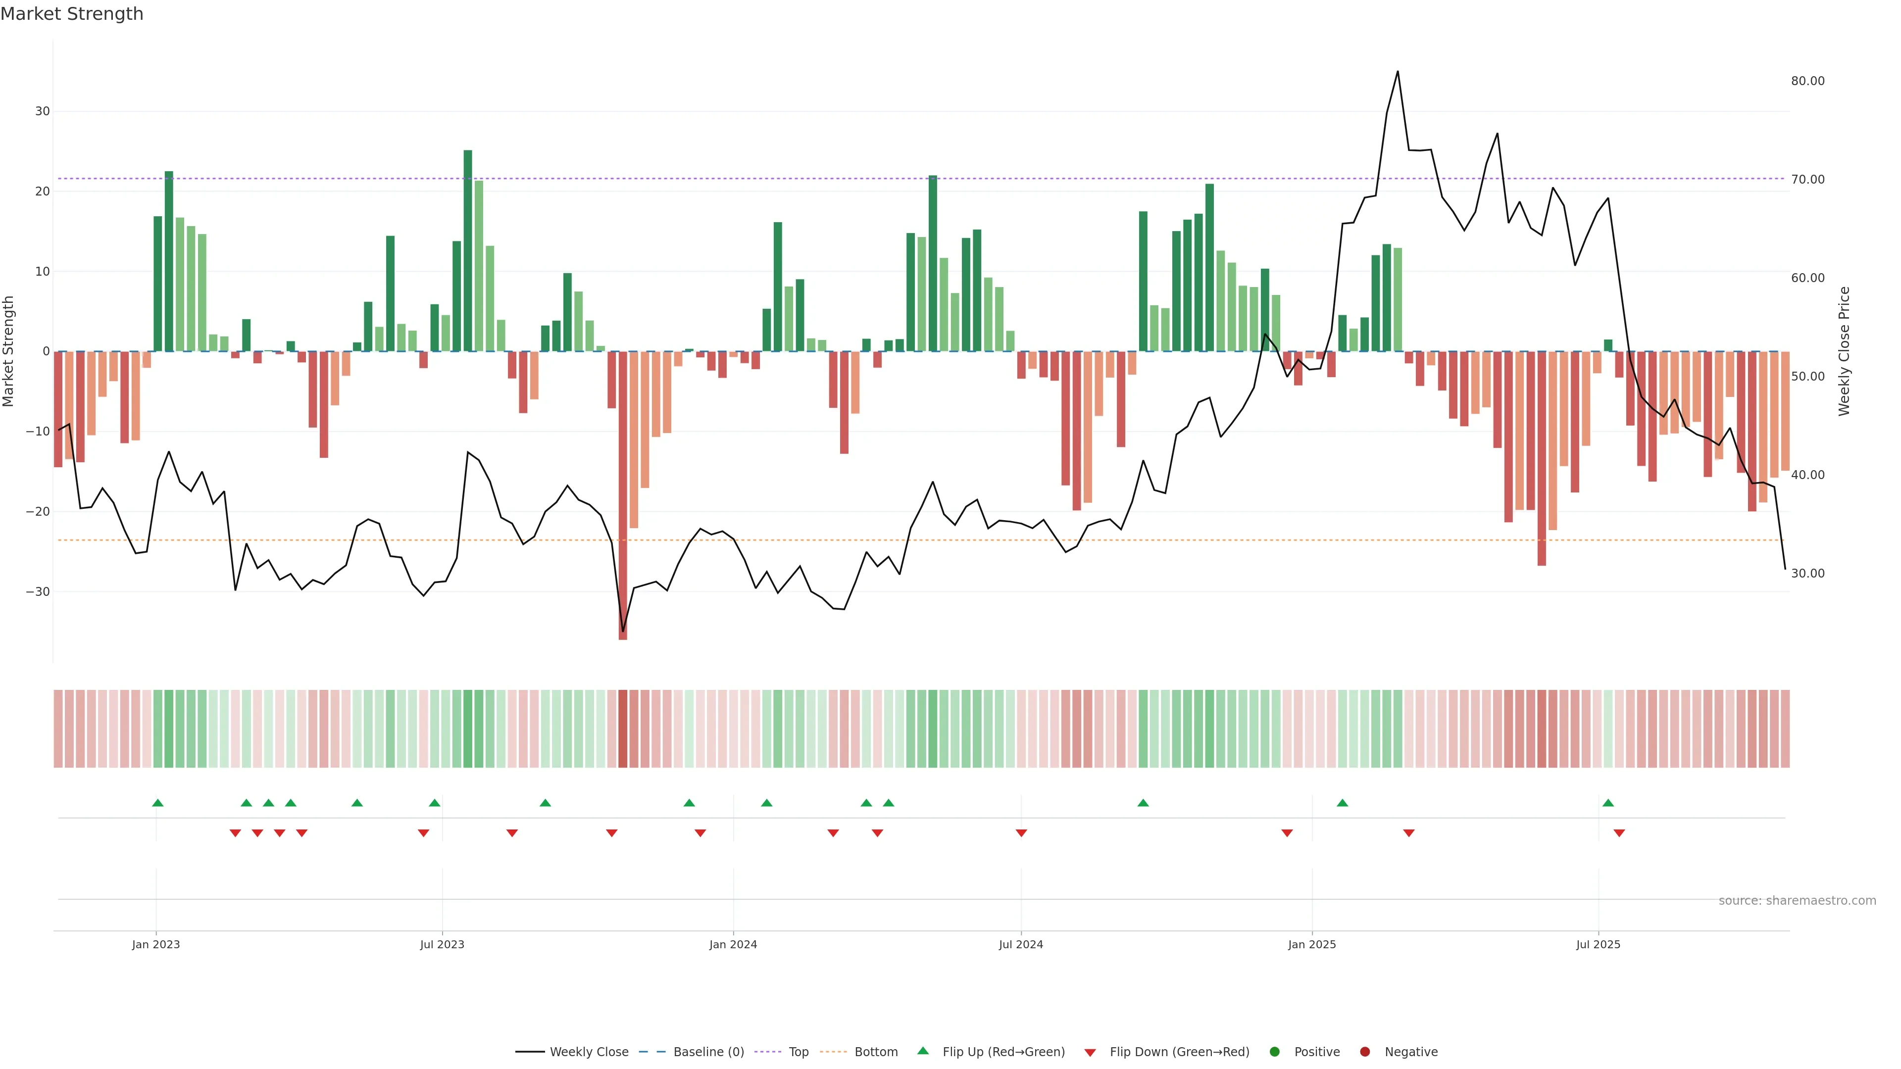The image size is (1901, 1069).
Task: Click the 80.00 price axis label
Action: (1807, 81)
